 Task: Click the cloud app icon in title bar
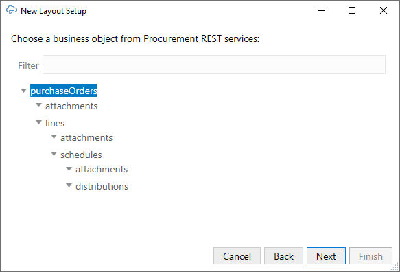coord(12,10)
